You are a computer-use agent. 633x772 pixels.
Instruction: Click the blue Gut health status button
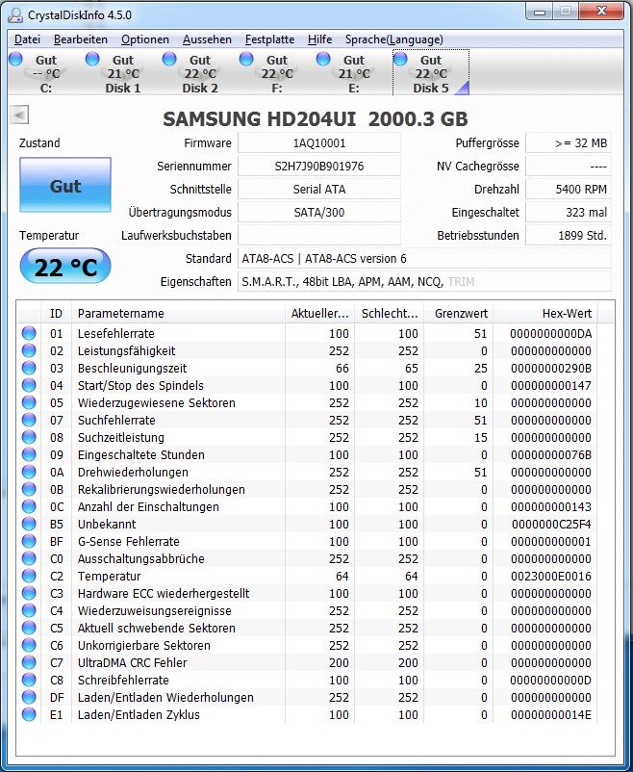coord(65,185)
